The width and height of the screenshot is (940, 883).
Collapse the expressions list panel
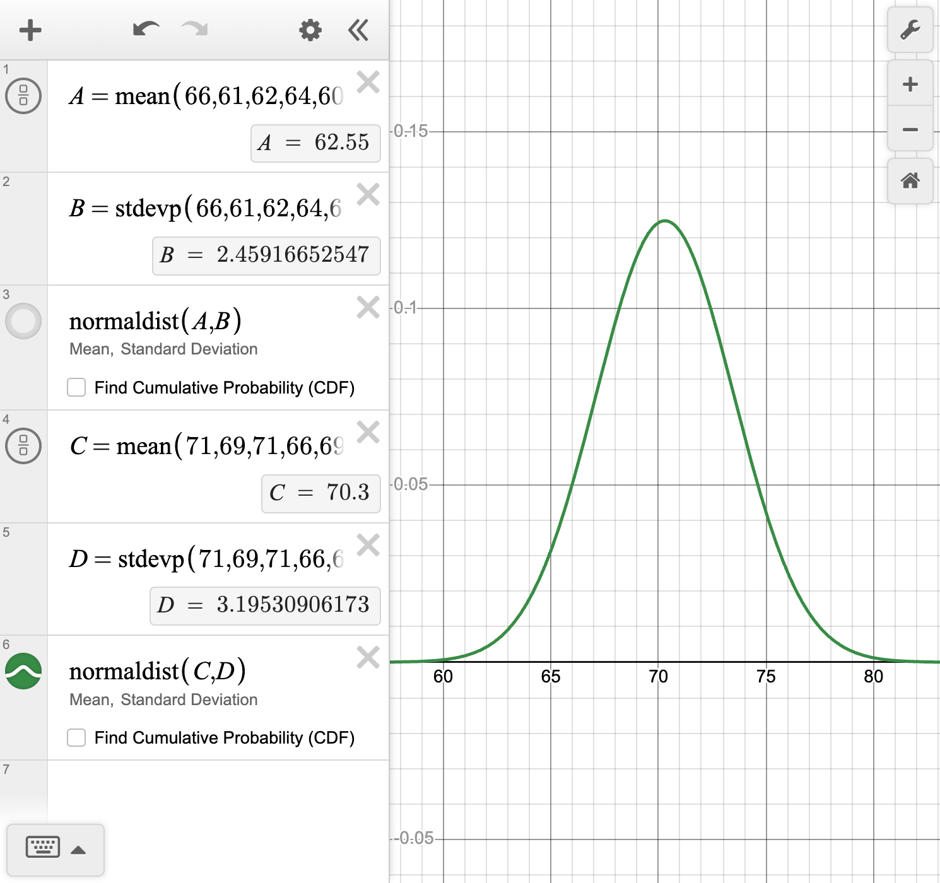coord(357,30)
